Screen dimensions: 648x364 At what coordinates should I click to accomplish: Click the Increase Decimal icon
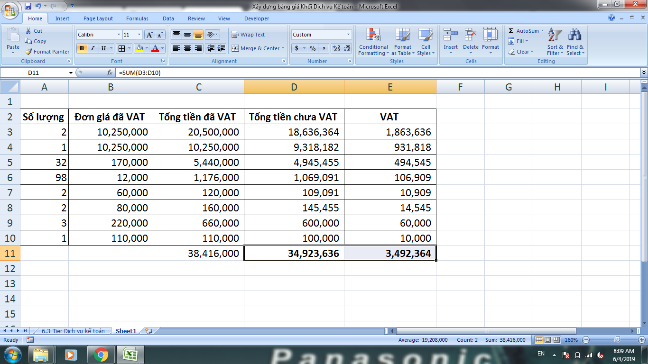336,48
